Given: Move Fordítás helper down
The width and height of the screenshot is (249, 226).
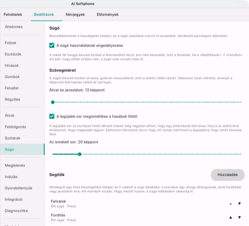Looking at the screenshot, I should [240, 217].
